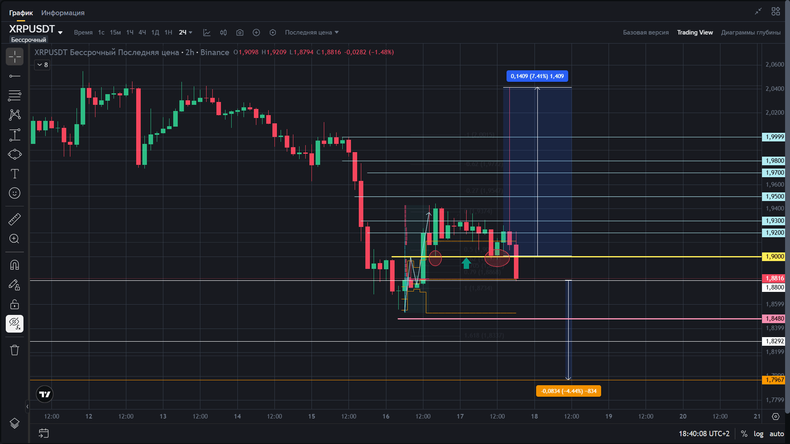Select the 15м timeframe button
The width and height of the screenshot is (790, 444).
(115, 32)
